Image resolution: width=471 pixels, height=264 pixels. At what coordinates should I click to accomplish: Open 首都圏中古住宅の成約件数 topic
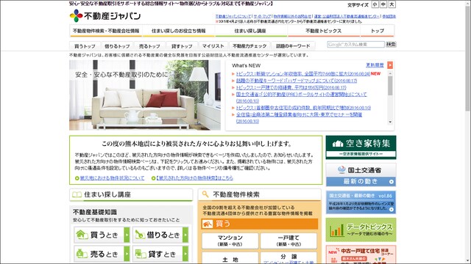click(303, 108)
